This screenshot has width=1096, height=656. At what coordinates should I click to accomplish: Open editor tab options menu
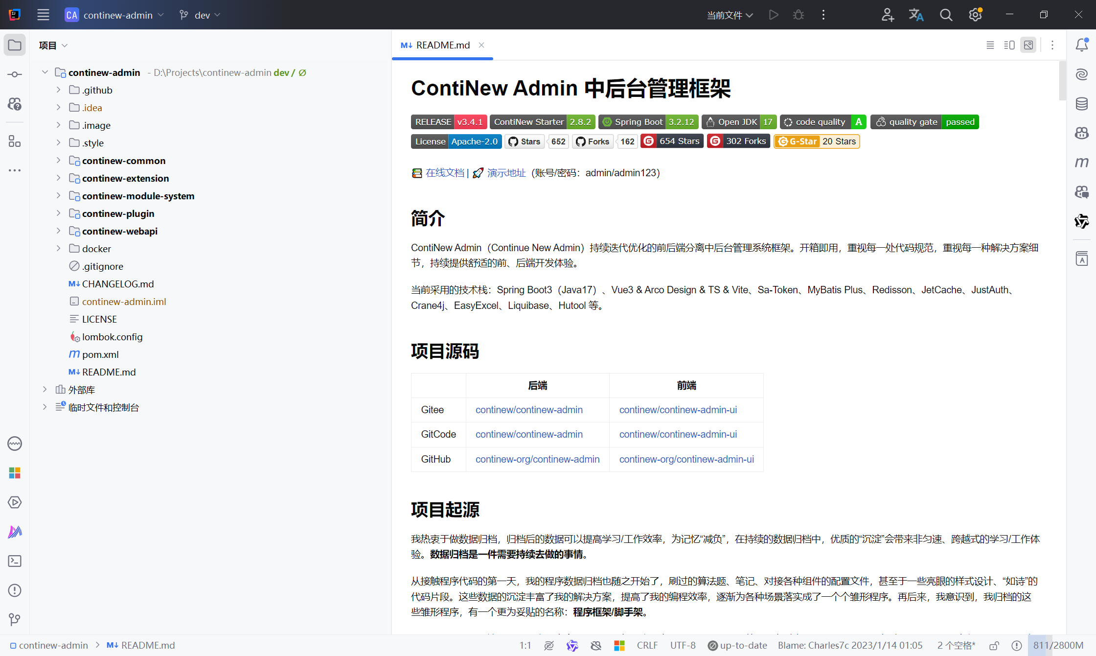point(1052,45)
